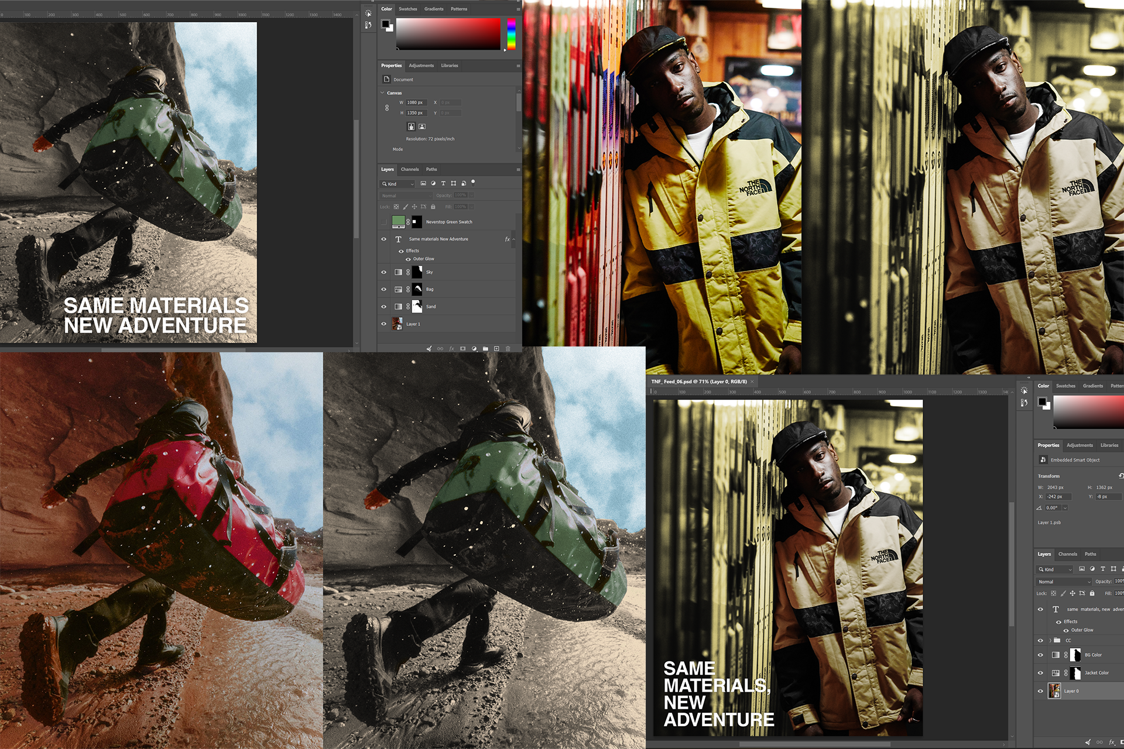Click the lock all padlock icon in the Neverstop Green Swatch Layers panel
This screenshot has height=749, width=1124.
tap(433, 207)
